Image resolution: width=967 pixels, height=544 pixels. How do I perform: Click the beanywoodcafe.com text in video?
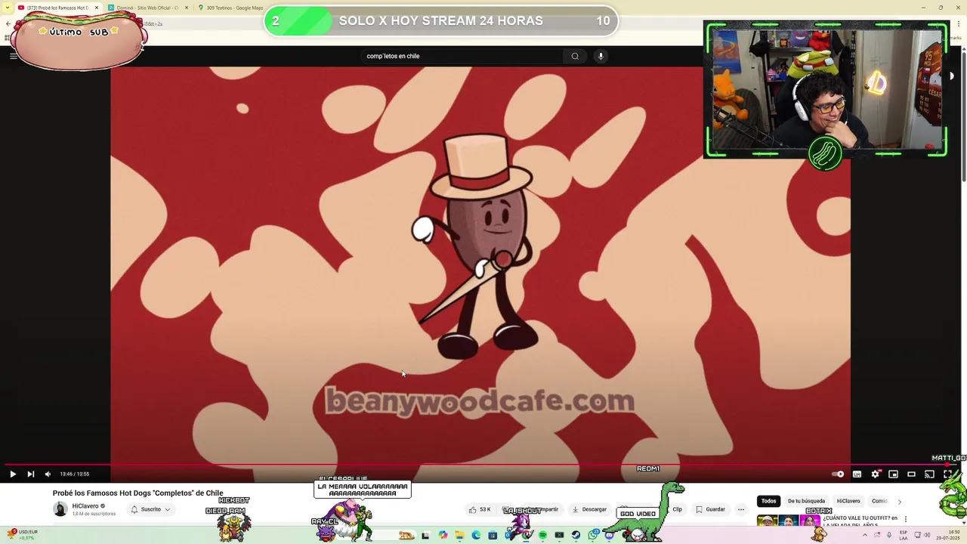pos(480,400)
